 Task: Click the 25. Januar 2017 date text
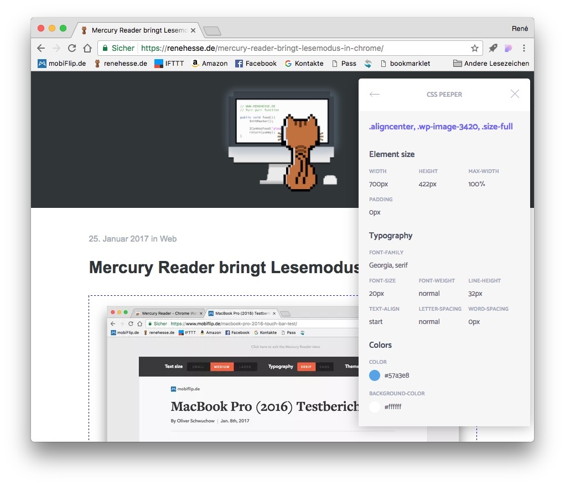(118, 239)
